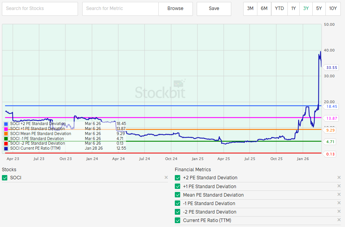Viewport: 345px width, 227px height.
Task: Switch chart to 5Y range
Action: point(319,8)
